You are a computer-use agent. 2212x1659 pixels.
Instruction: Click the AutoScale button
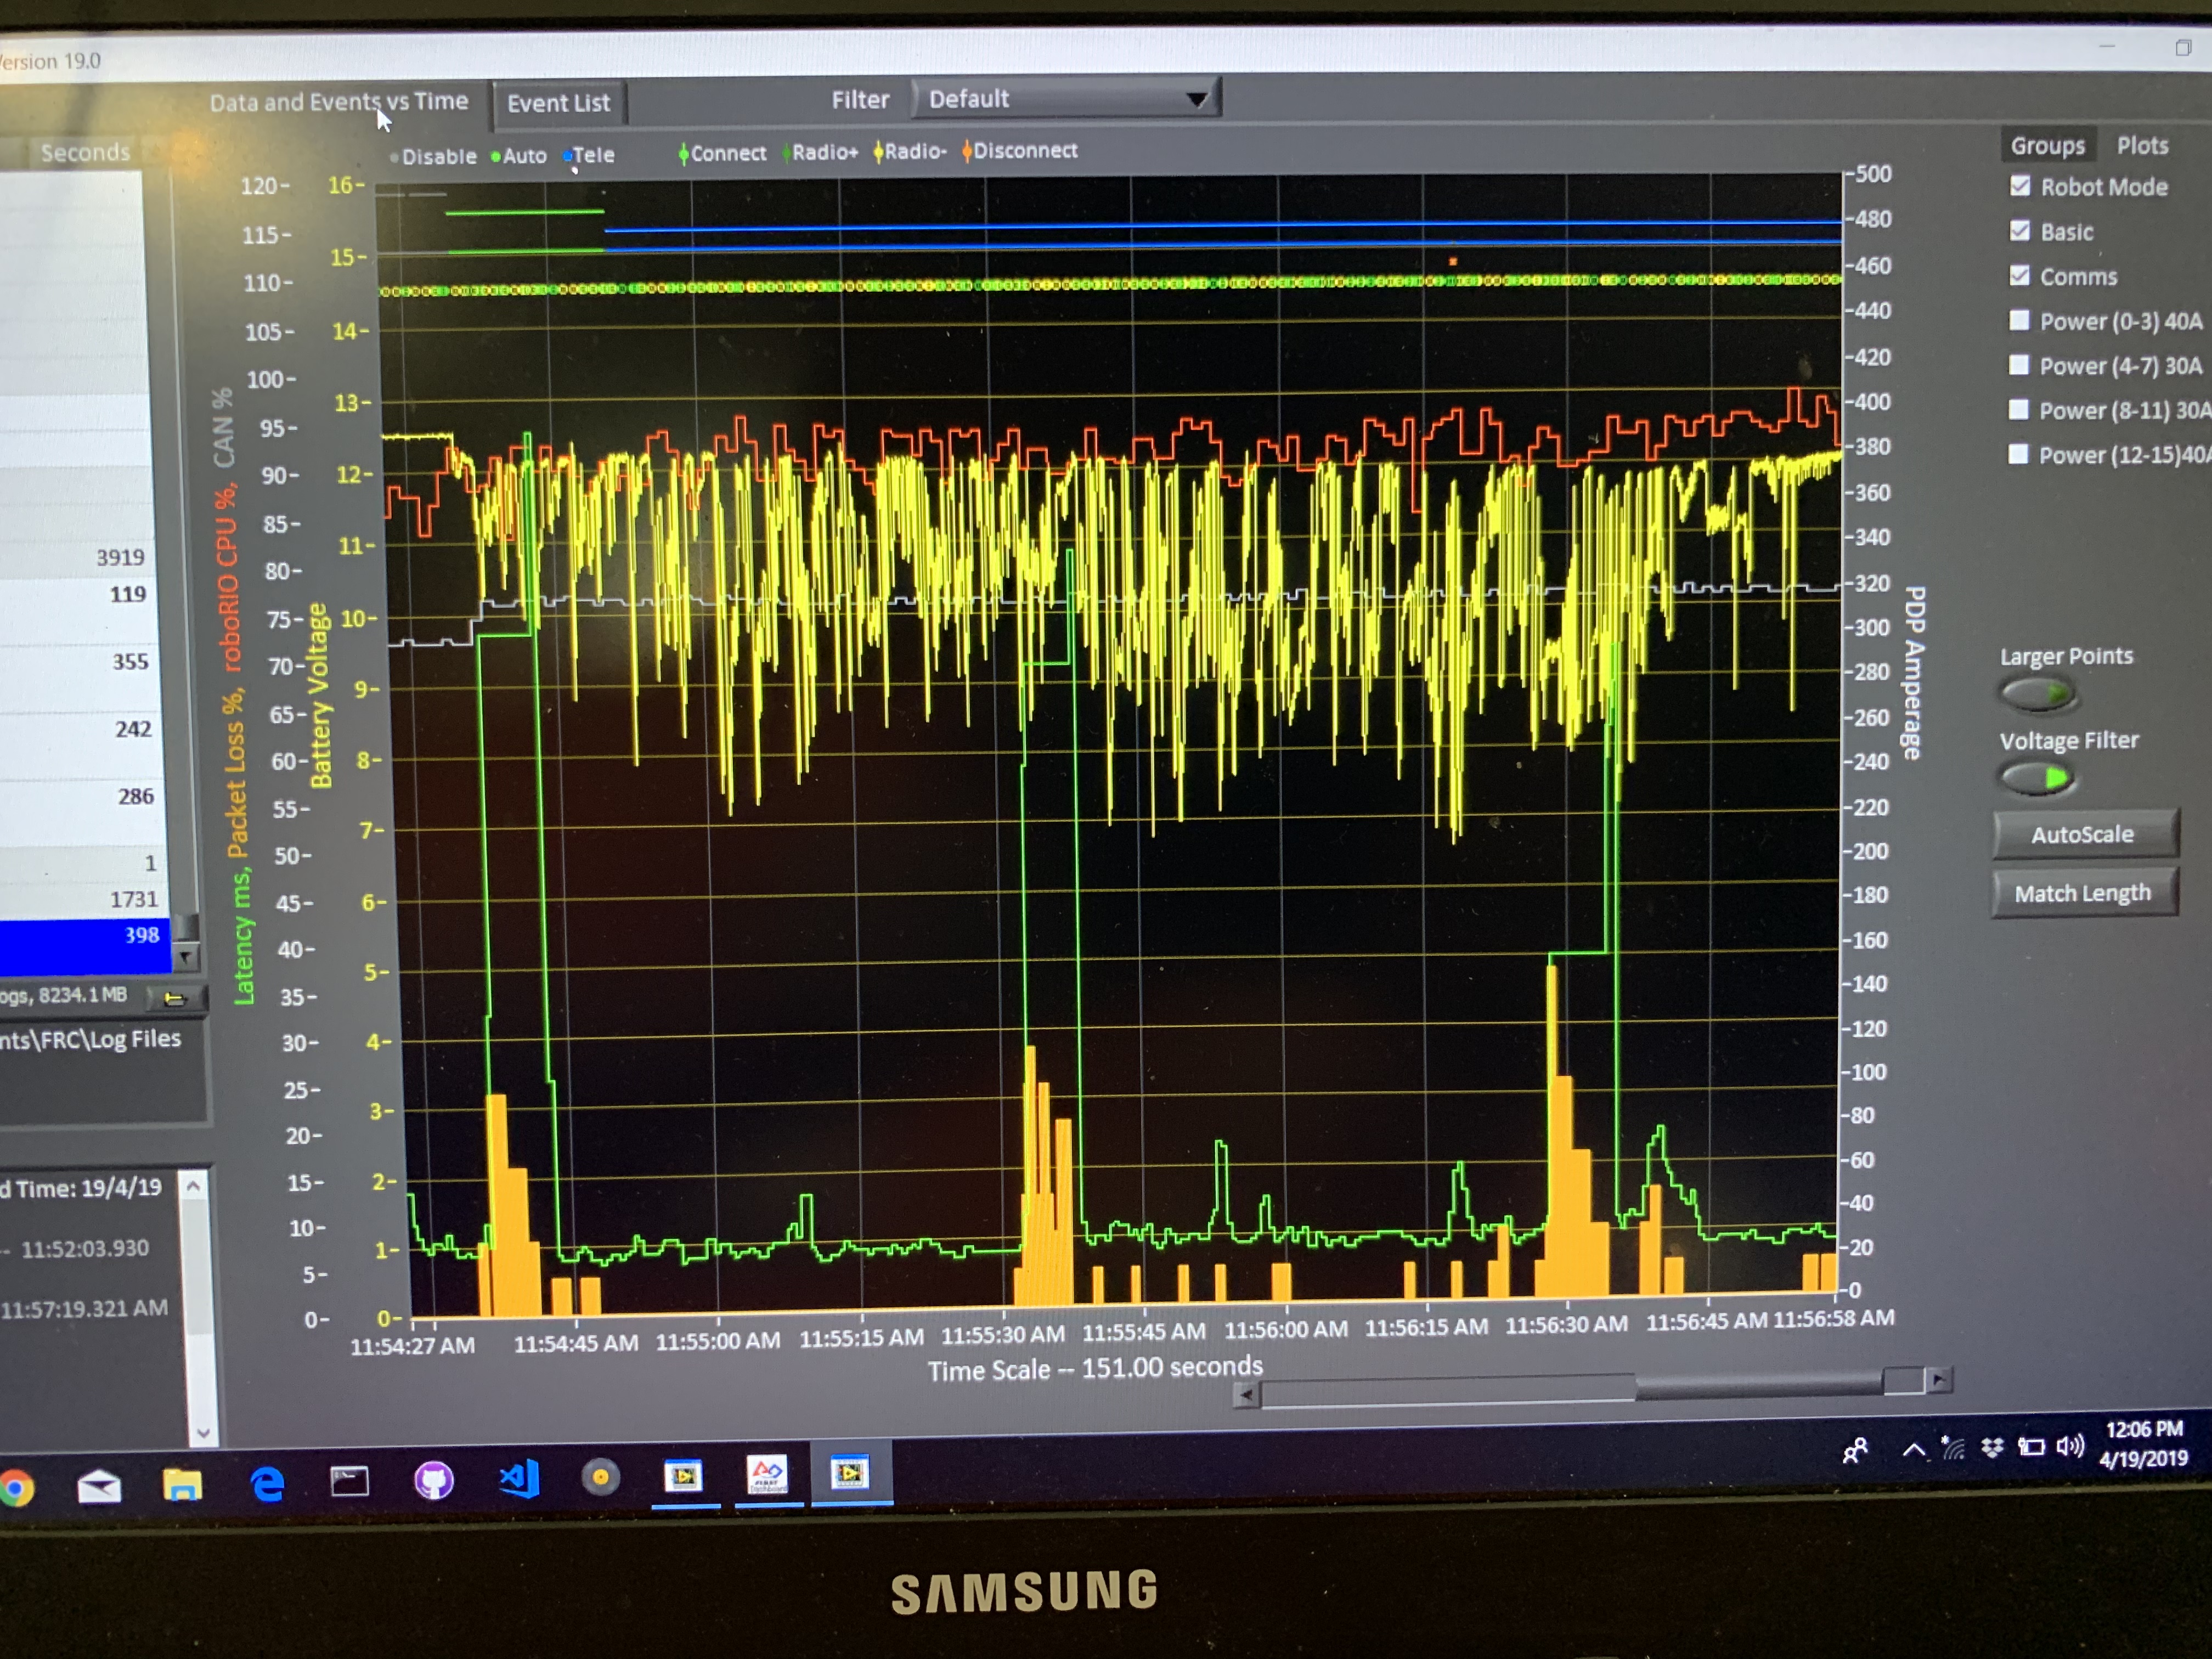[x=2083, y=834]
